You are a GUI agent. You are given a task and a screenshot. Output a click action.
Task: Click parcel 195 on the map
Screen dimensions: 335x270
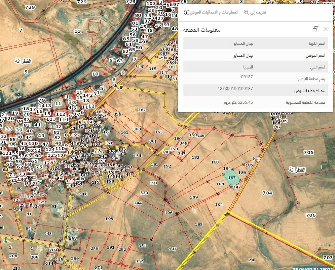[x=198, y=224]
